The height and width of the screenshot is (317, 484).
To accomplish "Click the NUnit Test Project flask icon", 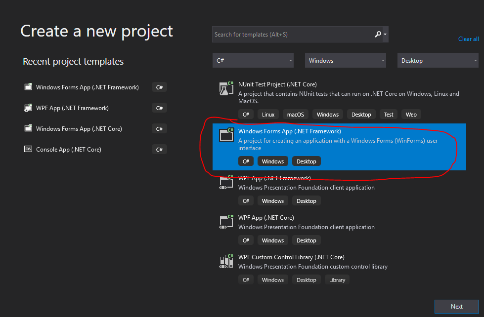I will coord(226,88).
